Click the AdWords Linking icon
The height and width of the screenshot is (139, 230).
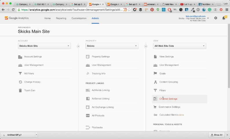click(88, 90)
